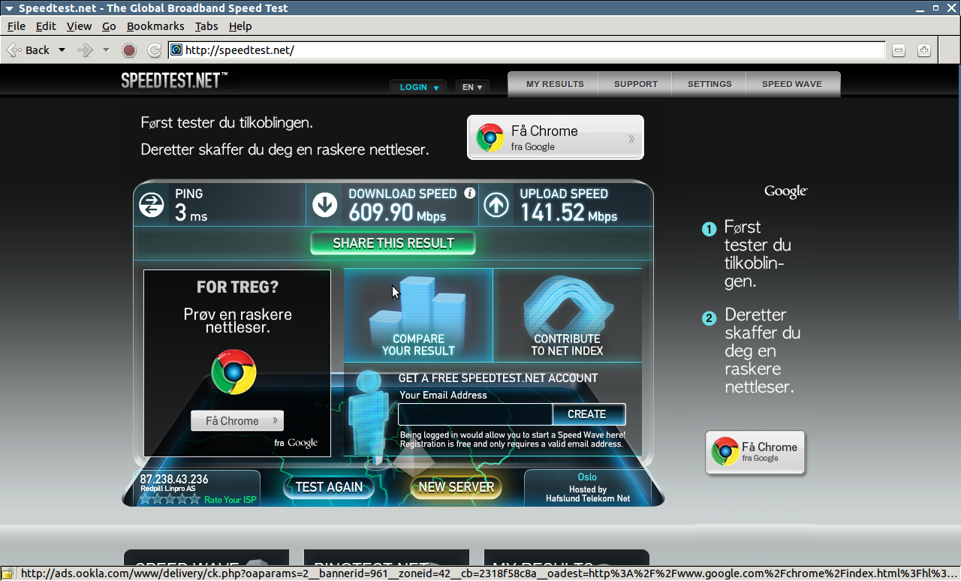Open the SUPPORT tab
Viewport: 961px width, 581px height.
(x=636, y=84)
